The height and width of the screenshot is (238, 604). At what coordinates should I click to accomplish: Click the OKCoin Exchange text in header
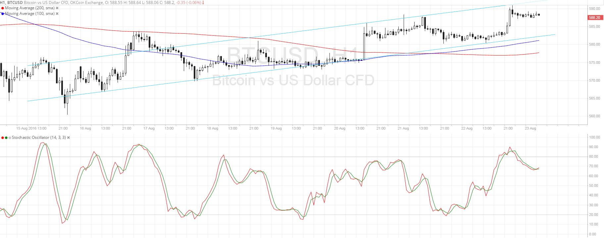tap(86, 2)
